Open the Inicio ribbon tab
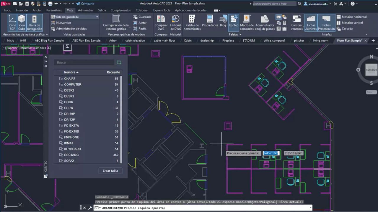The height and width of the screenshot is (212, 378). [7, 10]
